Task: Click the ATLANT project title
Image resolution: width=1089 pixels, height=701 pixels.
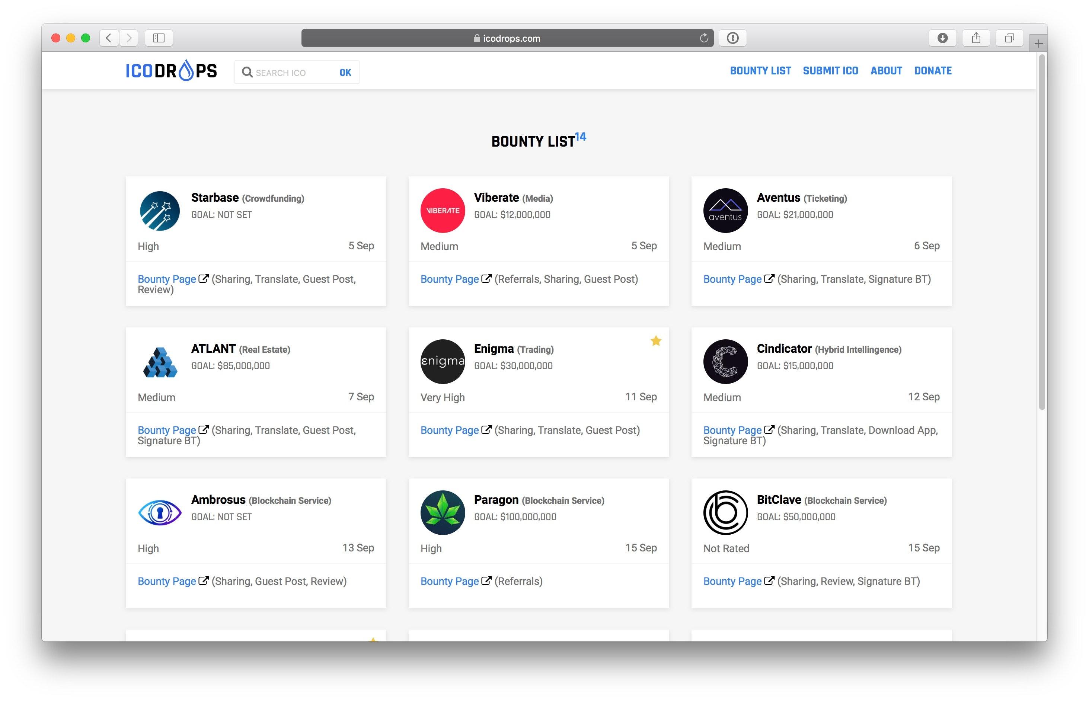Action: 213,349
